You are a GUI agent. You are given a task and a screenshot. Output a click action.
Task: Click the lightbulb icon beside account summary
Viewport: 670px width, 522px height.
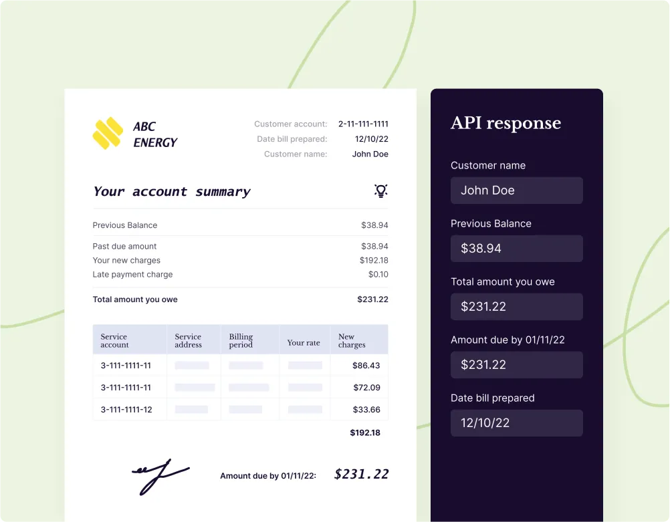(x=380, y=191)
